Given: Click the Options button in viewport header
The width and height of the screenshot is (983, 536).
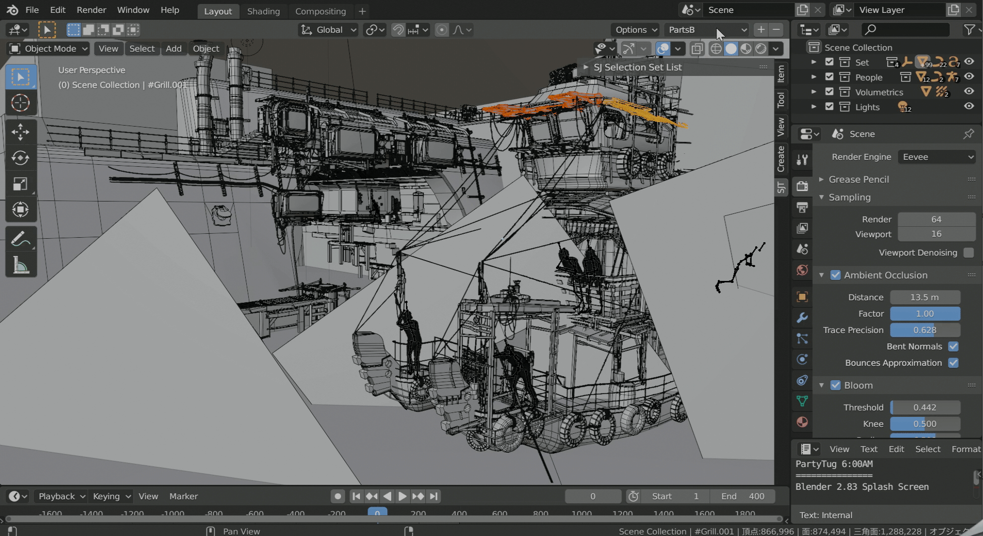Looking at the screenshot, I should (634, 30).
